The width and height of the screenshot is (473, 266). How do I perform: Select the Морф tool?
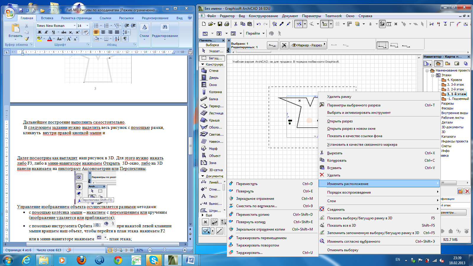(x=212, y=149)
